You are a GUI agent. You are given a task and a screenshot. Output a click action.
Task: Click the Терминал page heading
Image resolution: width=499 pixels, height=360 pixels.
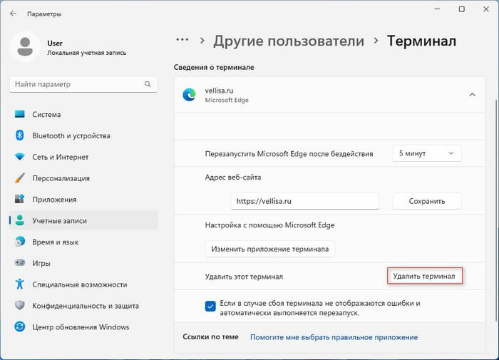click(x=421, y=41)
